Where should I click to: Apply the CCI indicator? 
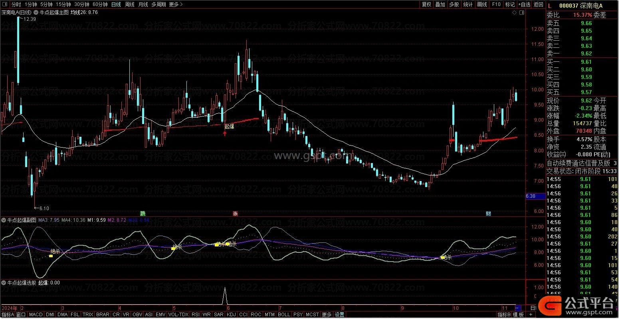[244, 315]
